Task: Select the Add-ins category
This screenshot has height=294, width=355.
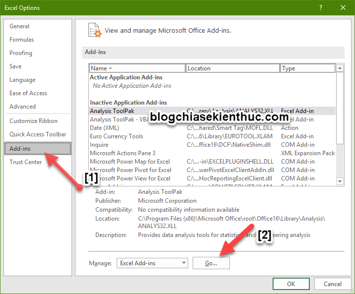Action: click(38, 149)
